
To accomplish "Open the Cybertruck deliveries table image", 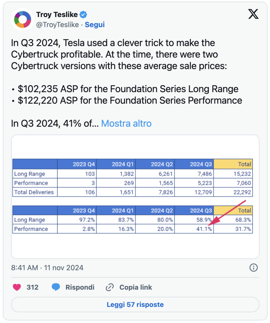I will 135,197.
